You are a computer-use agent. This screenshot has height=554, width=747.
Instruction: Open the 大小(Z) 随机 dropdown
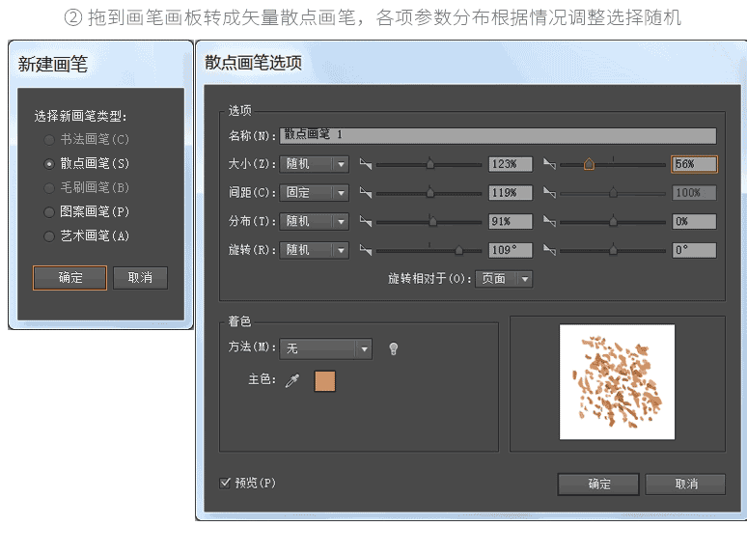315,164
